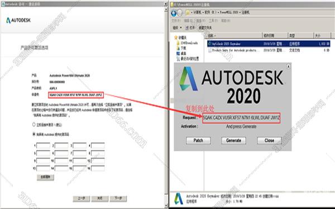The height and width of the screenshot is (209, 335).
Task: Open Recent Places in sidebar
Action: click(188, 59)
